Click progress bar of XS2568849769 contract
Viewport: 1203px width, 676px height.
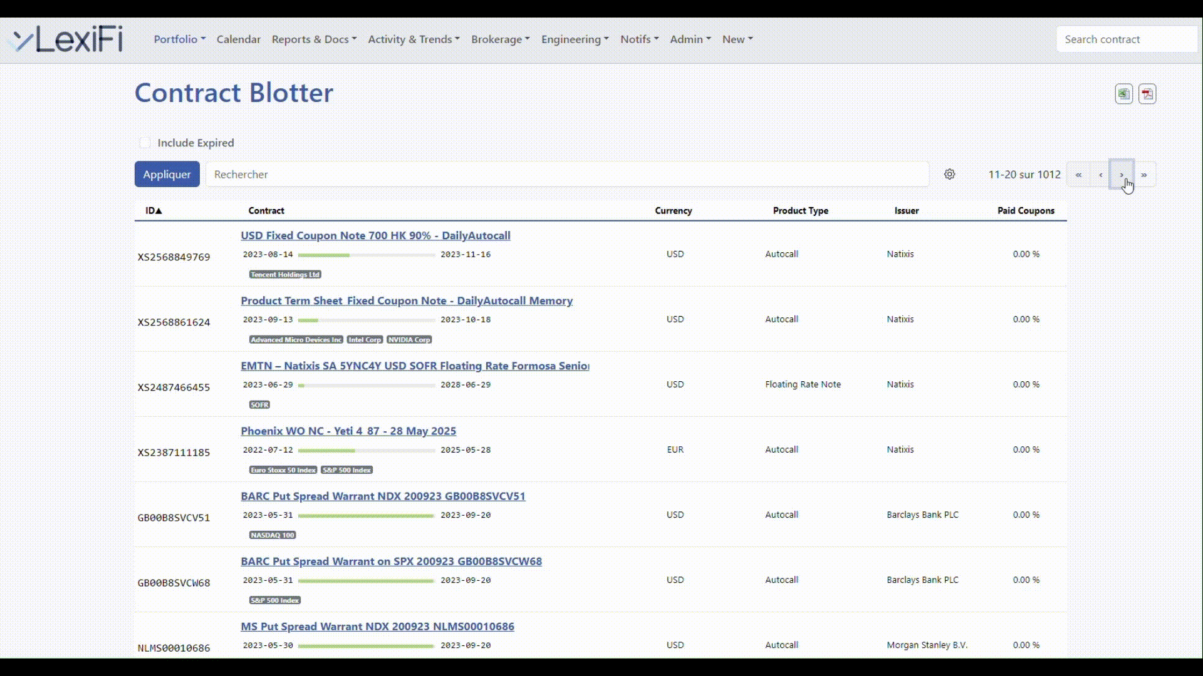pos(367,255)
